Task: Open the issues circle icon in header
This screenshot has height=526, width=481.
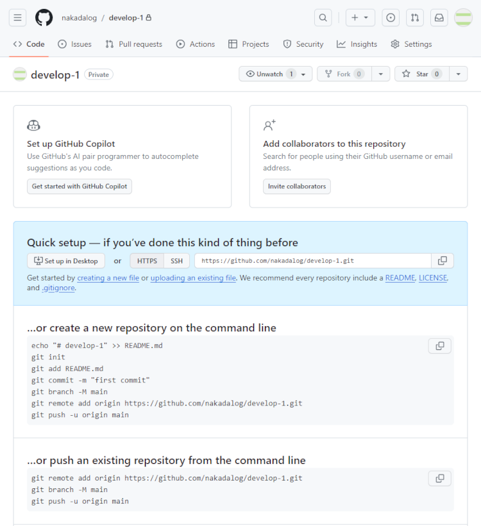Action: coord(391,18)
